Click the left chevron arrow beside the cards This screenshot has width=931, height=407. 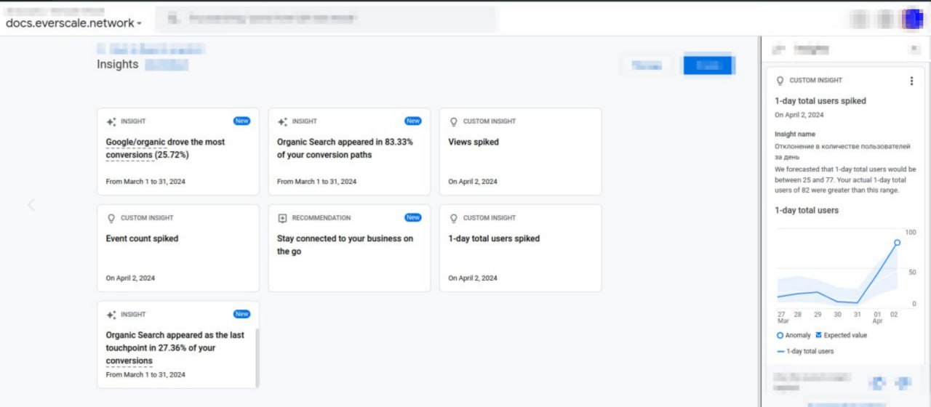(x=31, y=205)
